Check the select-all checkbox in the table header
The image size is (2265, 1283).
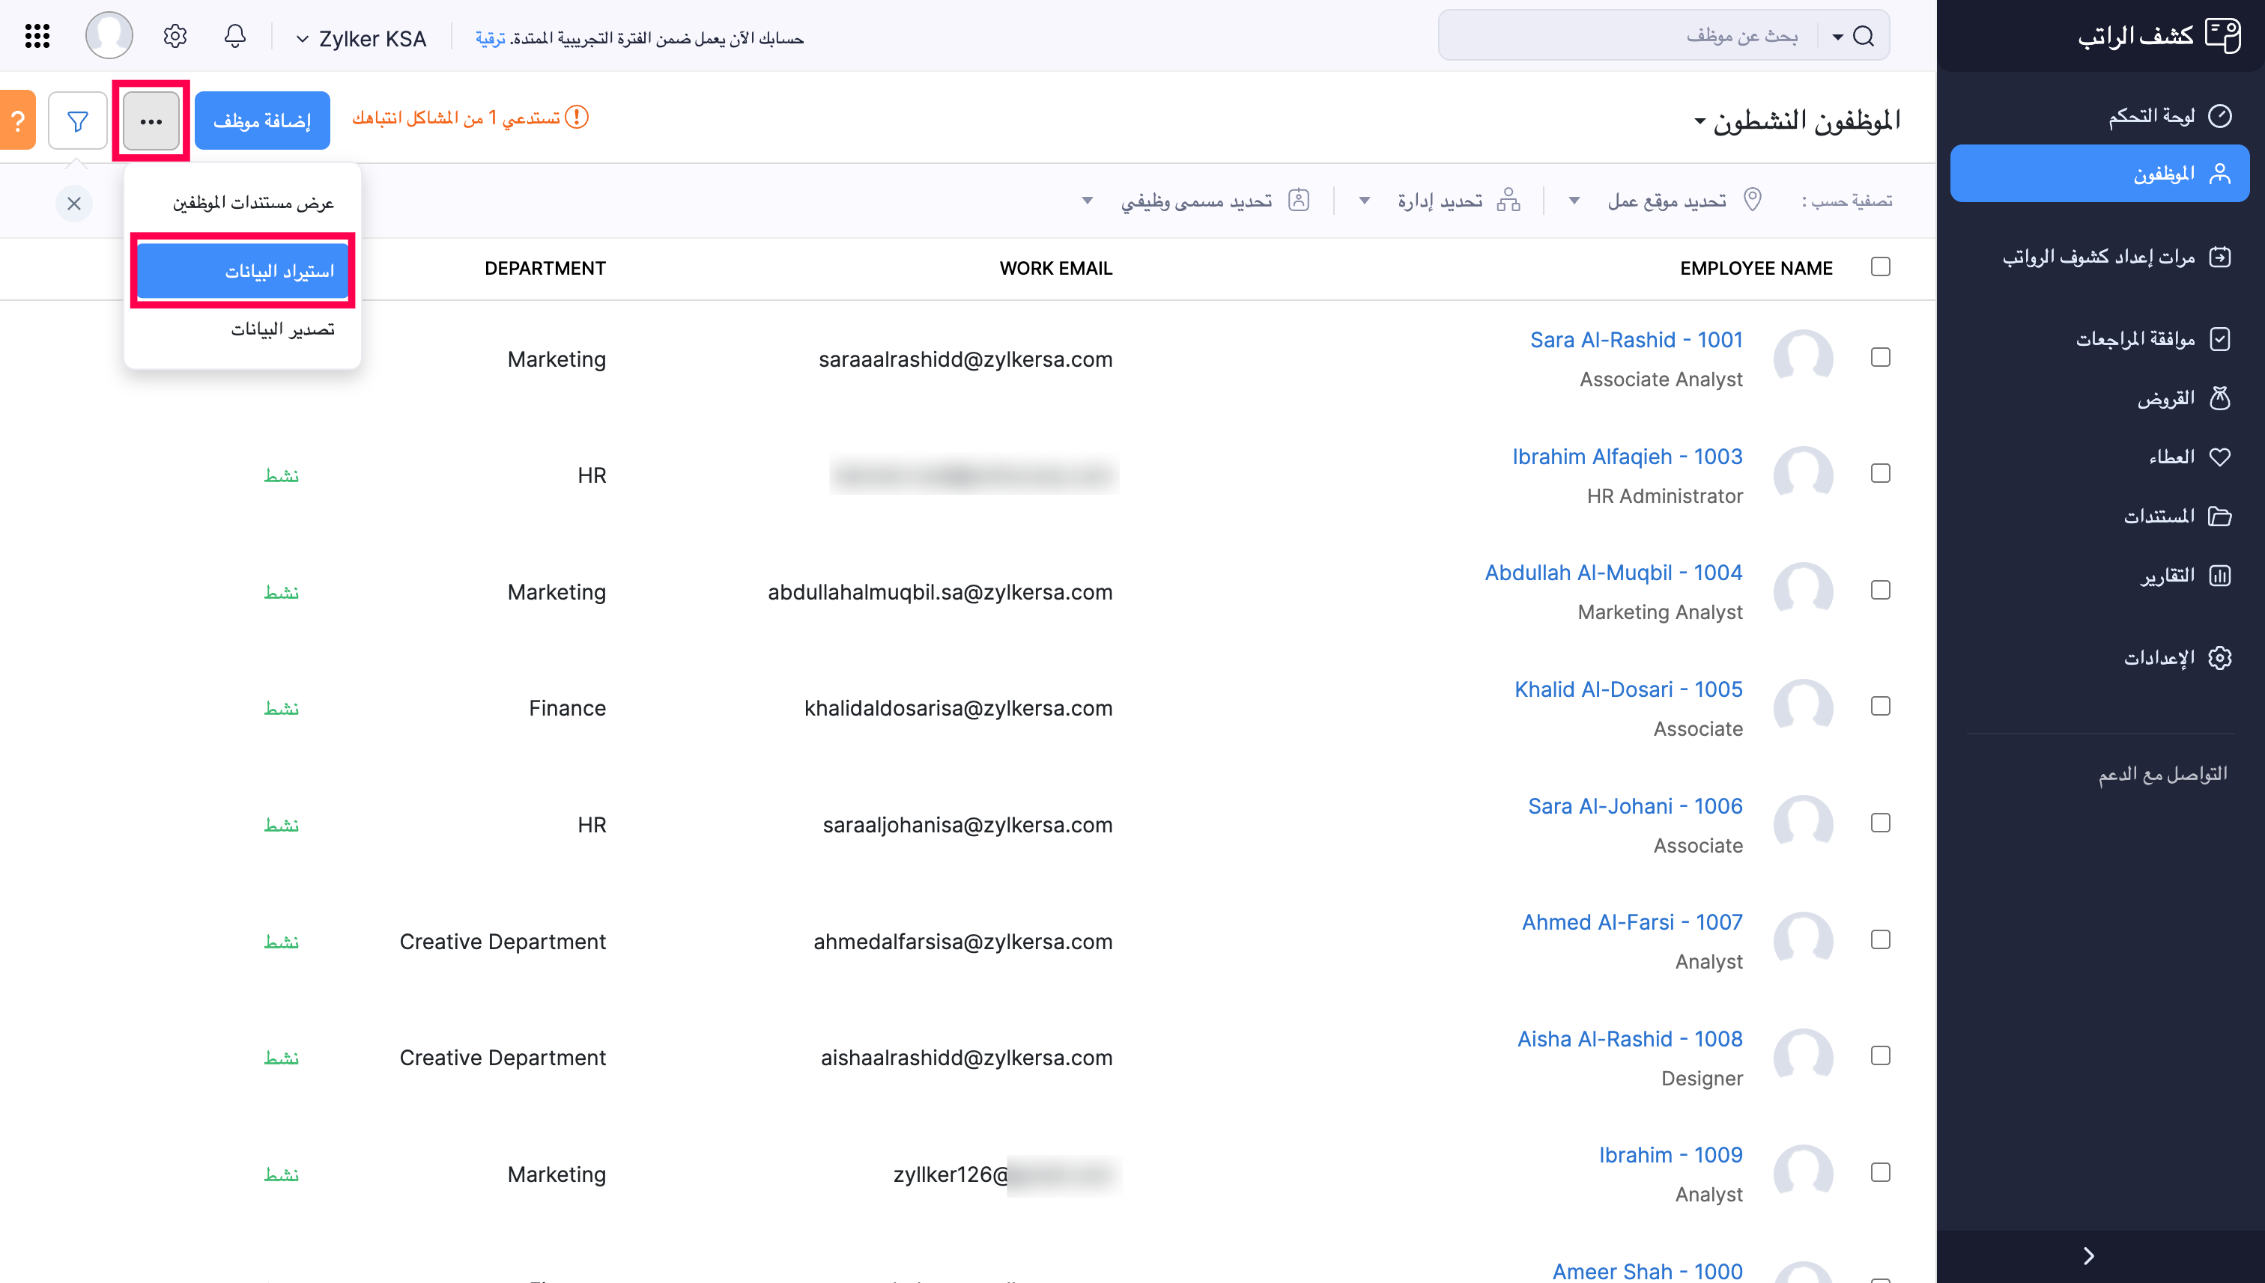(x=1881, y=266)
